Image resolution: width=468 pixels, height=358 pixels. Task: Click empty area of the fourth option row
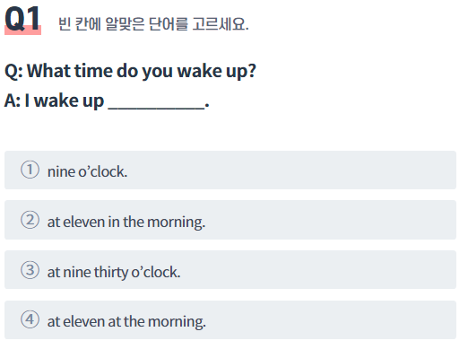pyautogui.click(x=329, y=319)
